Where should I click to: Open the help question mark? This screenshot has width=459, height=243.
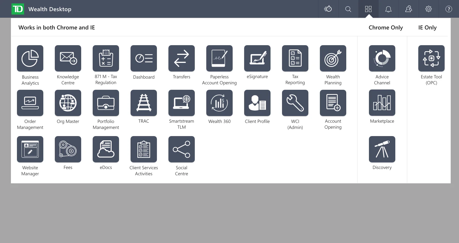click(449, 9)
